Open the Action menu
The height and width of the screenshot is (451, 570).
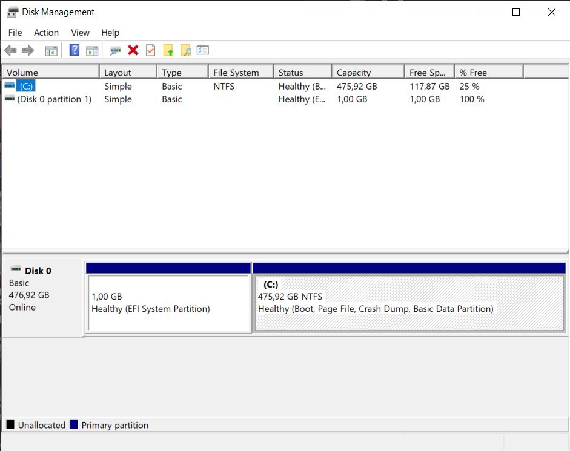pyautogui.click(x=46, y=33)
